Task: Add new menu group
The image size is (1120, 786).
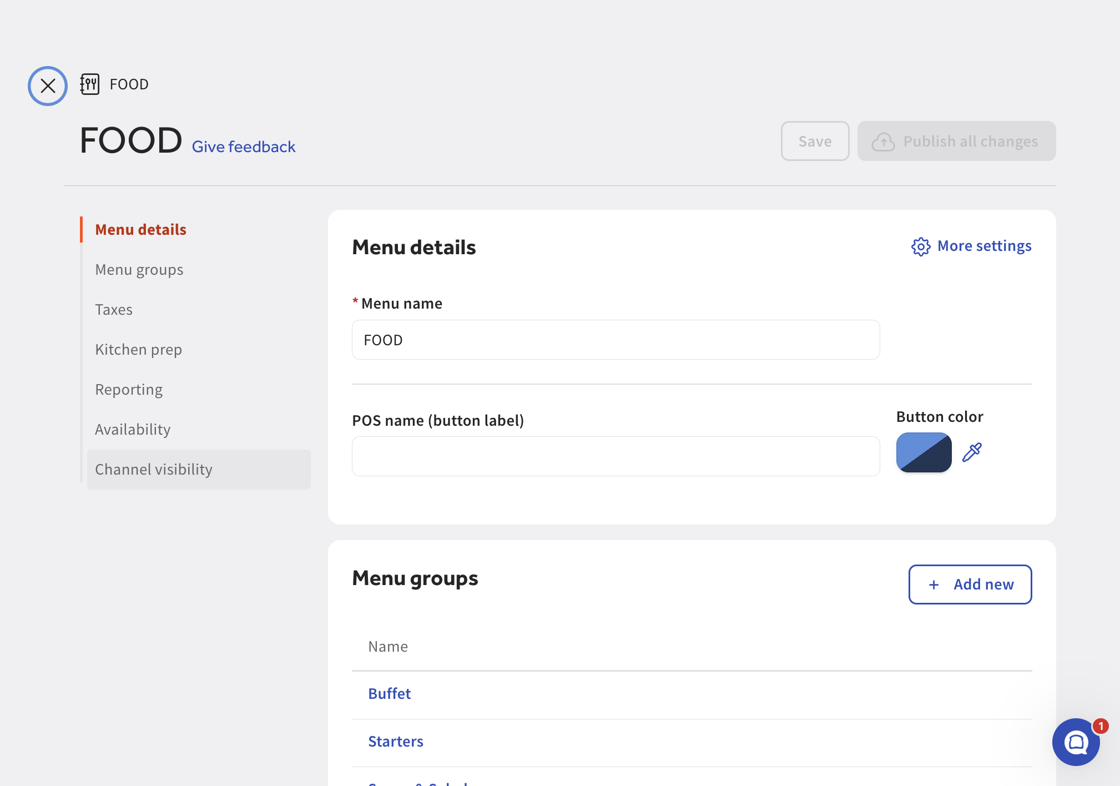Action: 970,585
